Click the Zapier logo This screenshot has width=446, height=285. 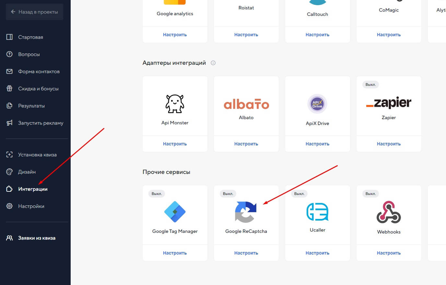pyautogui.click(x=389, y=103)
